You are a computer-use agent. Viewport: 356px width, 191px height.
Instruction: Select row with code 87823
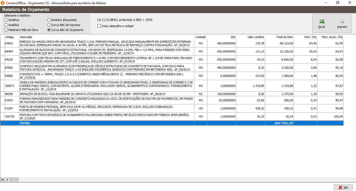(x=172, y=43)
